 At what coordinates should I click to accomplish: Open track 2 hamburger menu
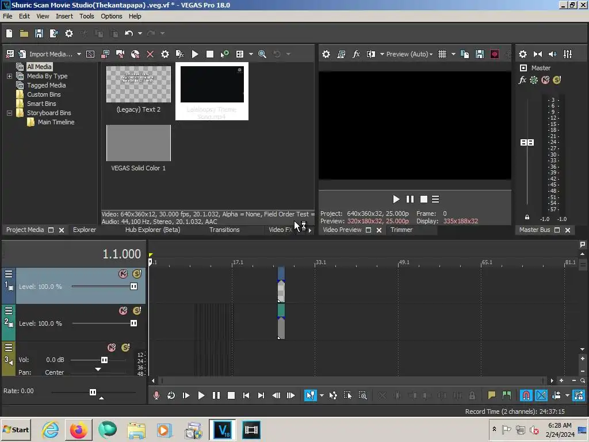pyautogui.click(x=9, y=311)
